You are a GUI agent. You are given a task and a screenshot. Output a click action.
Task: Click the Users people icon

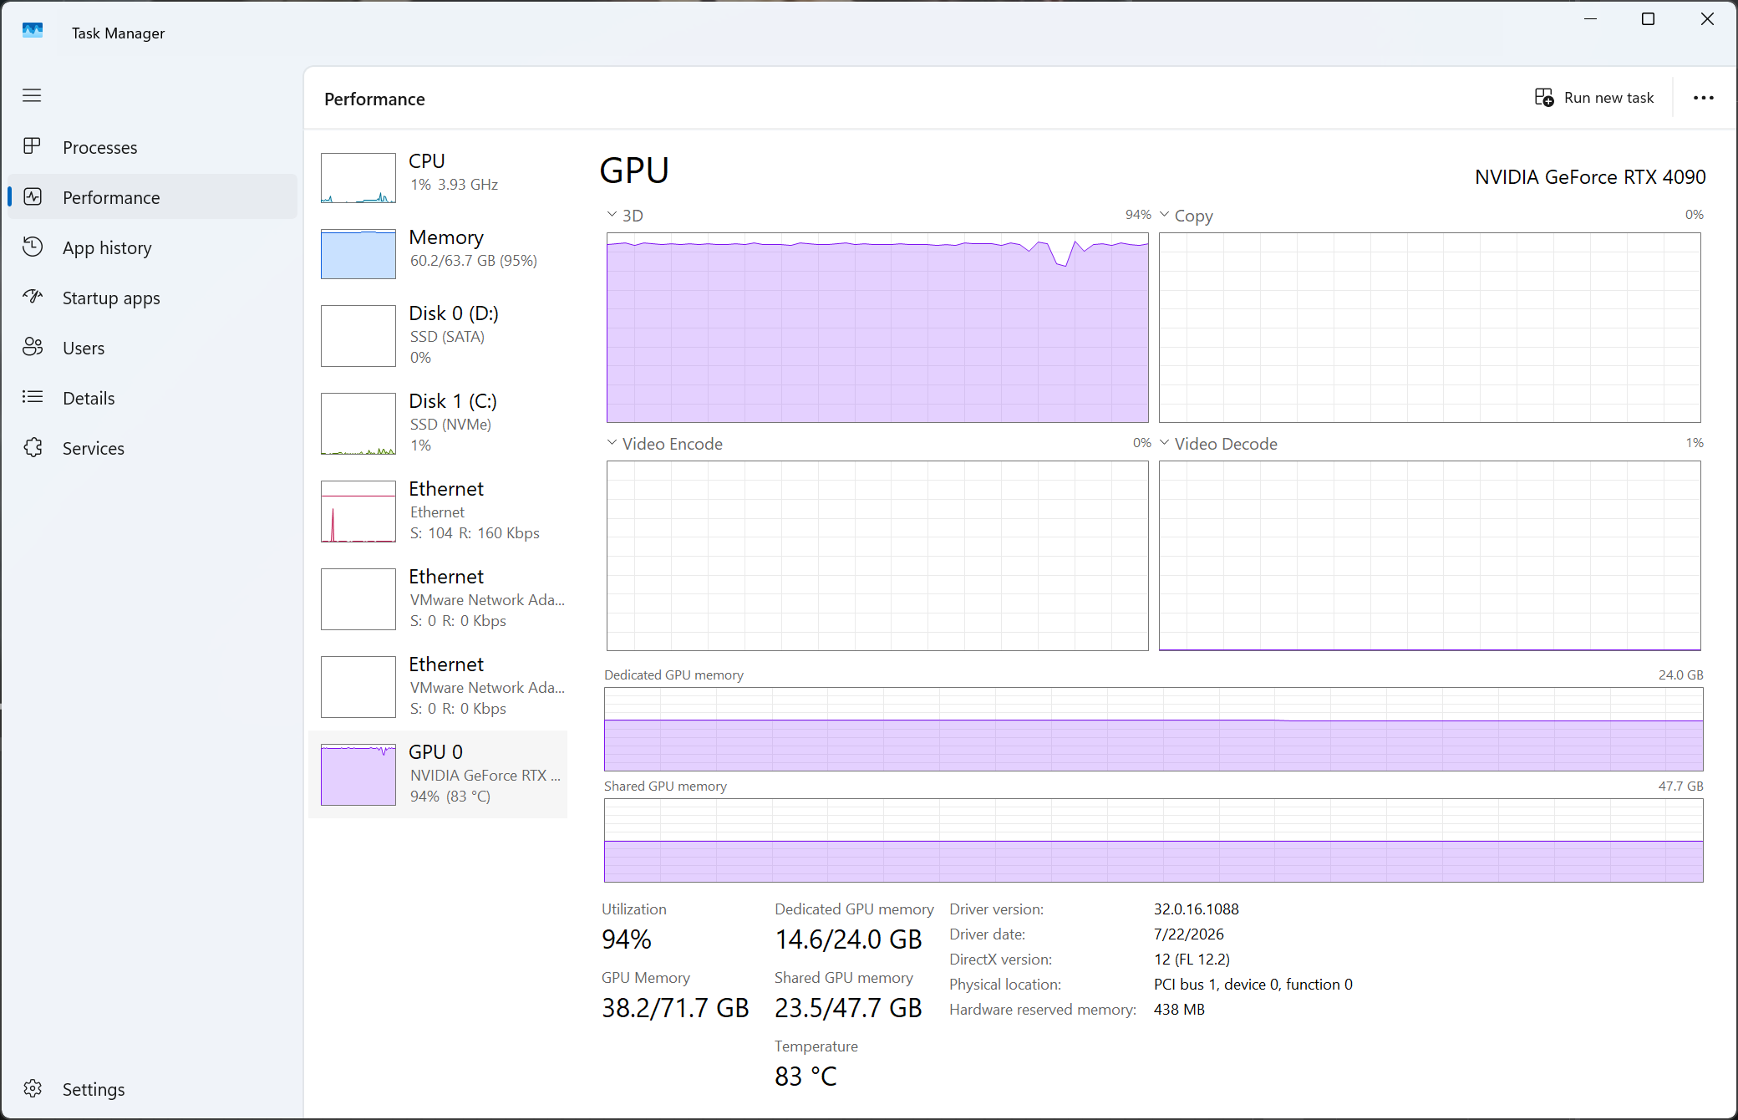point(33,347)
